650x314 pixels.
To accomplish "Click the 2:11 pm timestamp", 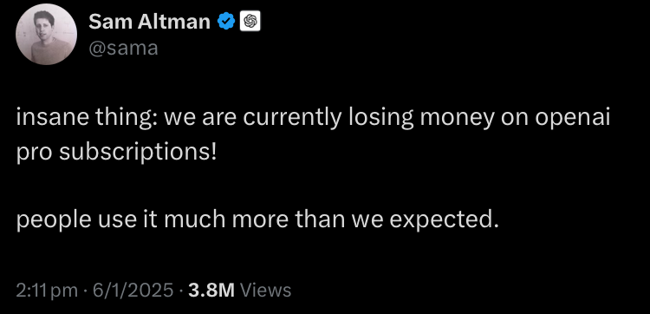I will tap(48, 290).
